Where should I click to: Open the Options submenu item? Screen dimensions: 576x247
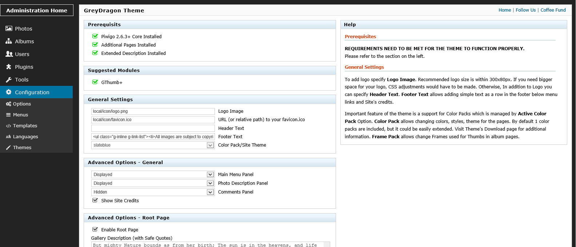coord(22,104)
